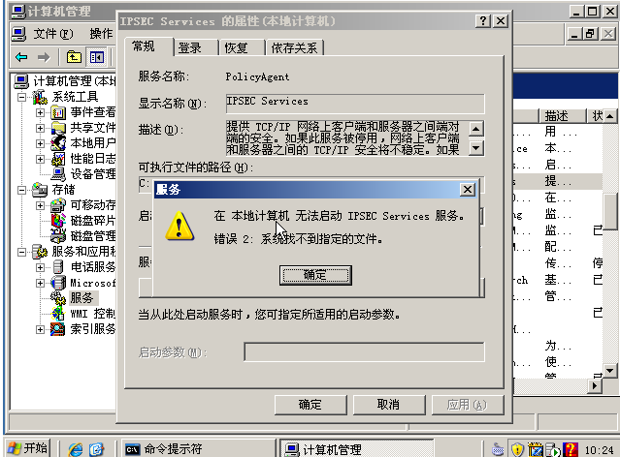
Task: Click 确定 in the 服务 error dialog
Action: click(x=315, y=275)
